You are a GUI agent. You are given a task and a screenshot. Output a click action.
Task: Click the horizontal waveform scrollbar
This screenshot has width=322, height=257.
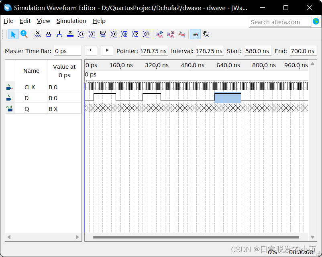pyautogui.click(x=196, y=237)
